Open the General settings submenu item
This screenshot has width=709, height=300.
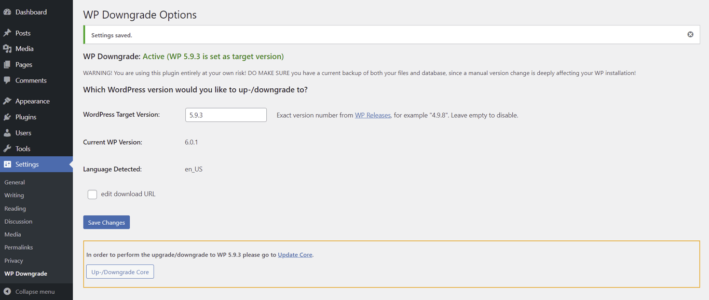[15, 182]
